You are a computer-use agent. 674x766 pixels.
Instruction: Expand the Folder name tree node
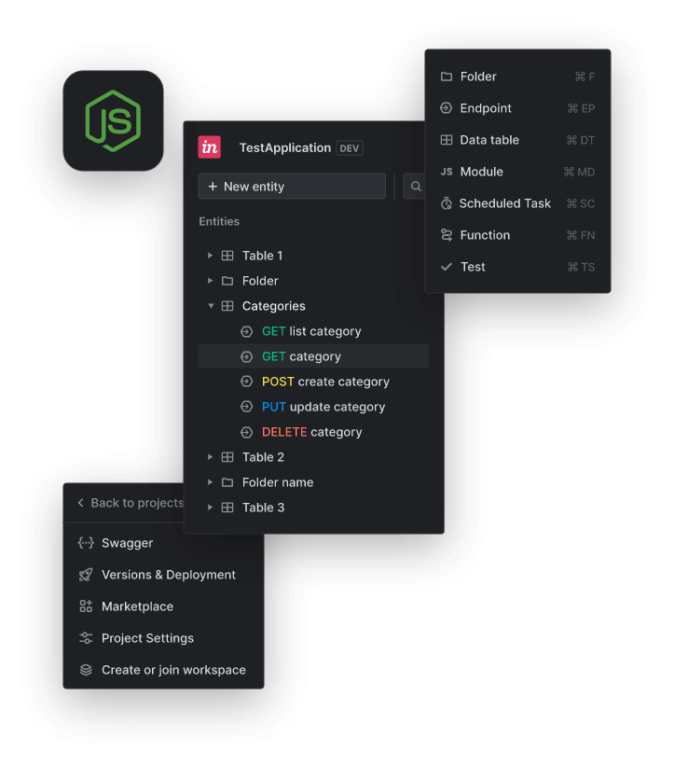[211, 482]
